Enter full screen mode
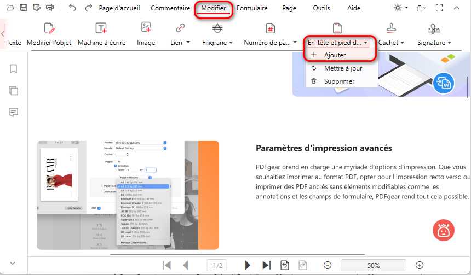Screen dimensions: 471x275 (x=439, y=8)
